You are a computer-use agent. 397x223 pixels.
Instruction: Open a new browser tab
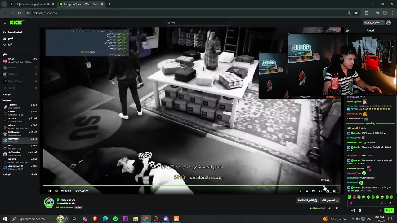[109, 4]
